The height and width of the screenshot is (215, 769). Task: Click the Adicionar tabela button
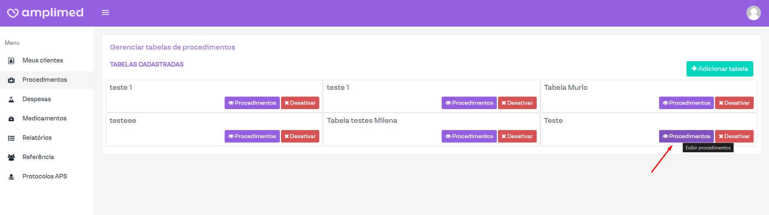(719, 69)
